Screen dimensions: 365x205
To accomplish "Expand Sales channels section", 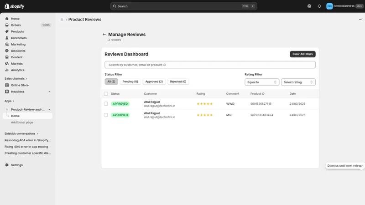I will click(x=16, y=78).
